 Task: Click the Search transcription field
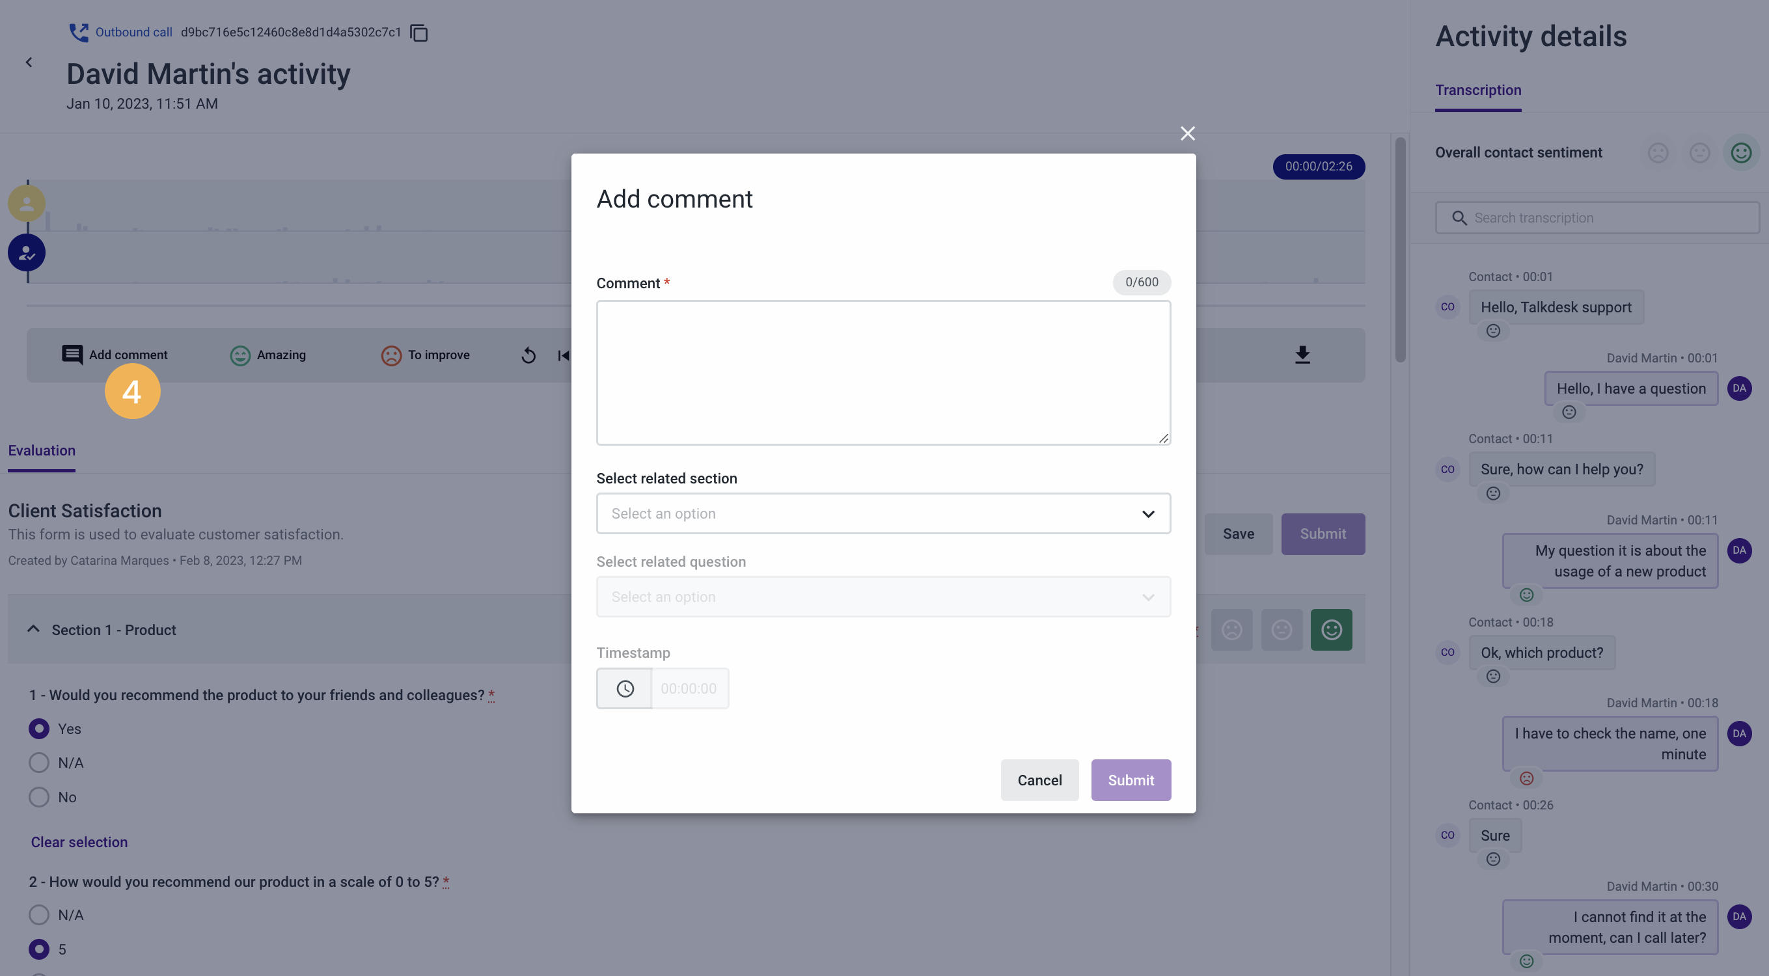tap(1597, 217)
